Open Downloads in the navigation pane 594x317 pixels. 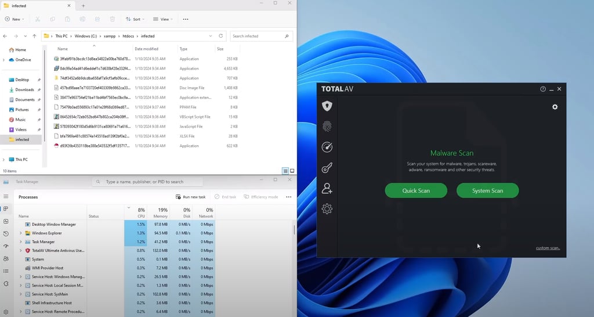pos(24,90)
